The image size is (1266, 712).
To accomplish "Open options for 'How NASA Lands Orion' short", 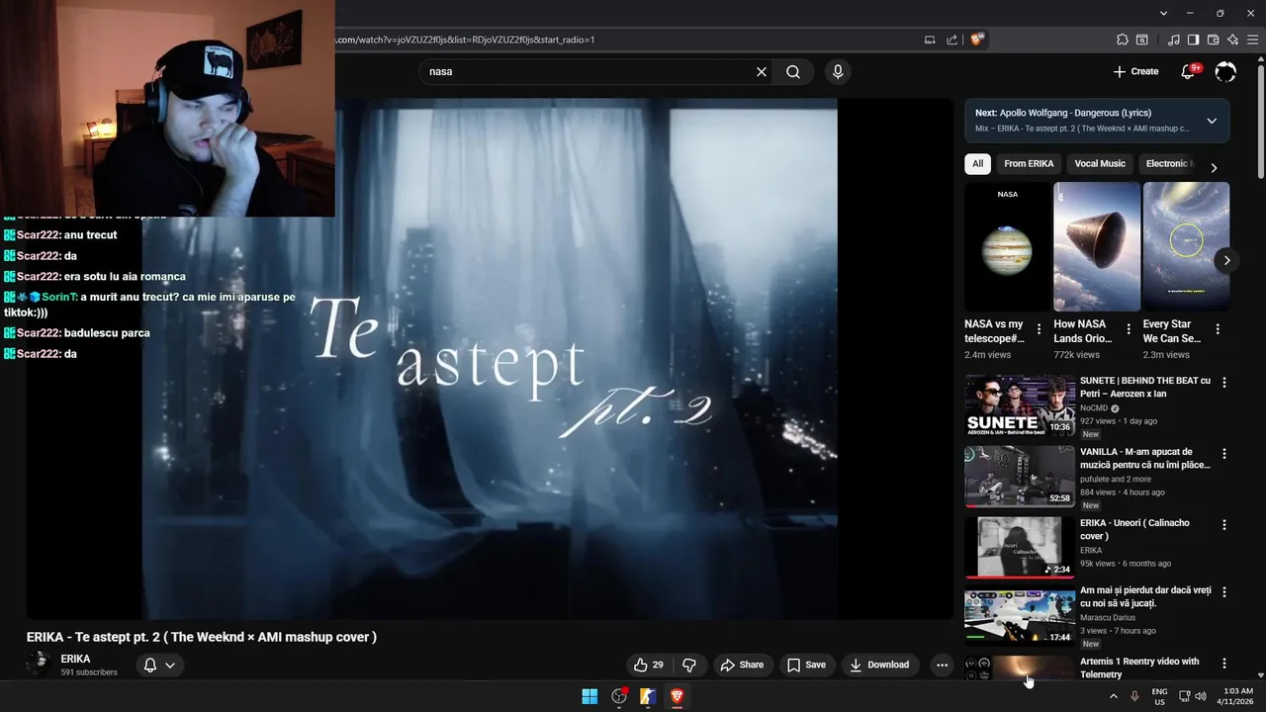I will [1129, 329].
